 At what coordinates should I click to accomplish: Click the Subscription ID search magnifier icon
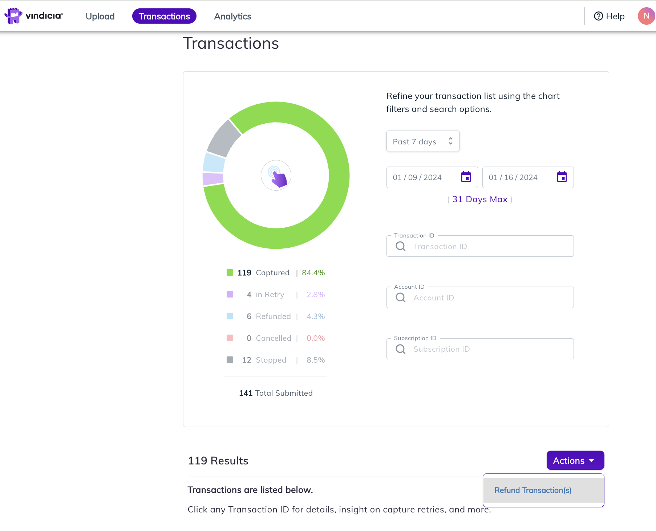coord(401,350)
